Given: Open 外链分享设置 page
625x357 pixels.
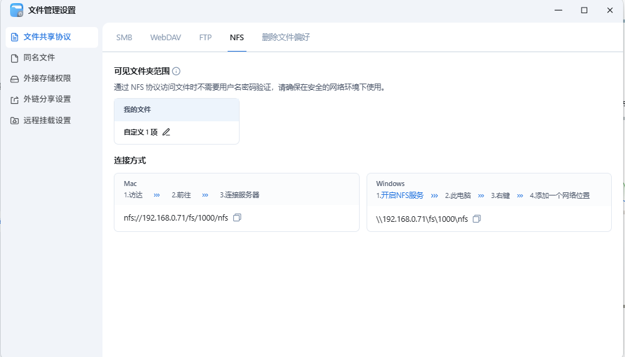Looking at the screenshot, I should tap(52, 99).
